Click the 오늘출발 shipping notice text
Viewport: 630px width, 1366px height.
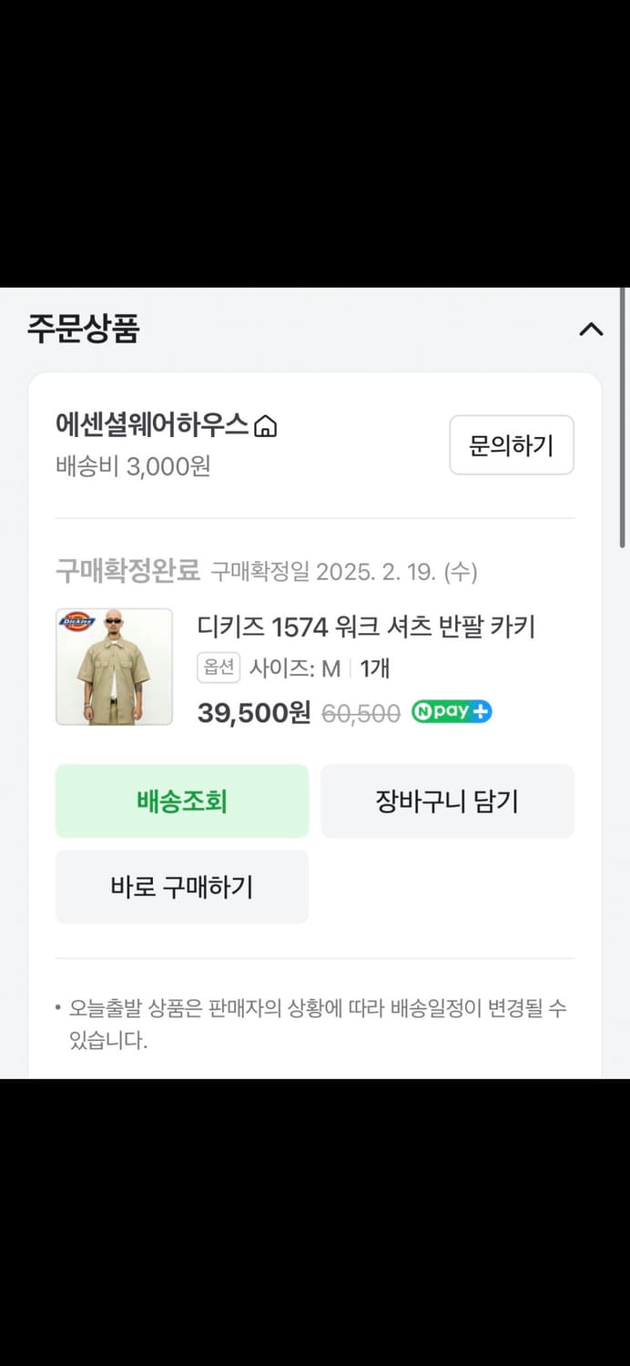[319, 1007]
